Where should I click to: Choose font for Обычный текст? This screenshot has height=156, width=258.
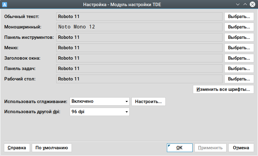click(239, 17)
